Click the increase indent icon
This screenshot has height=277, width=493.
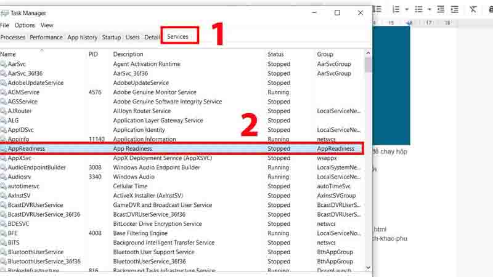(457, 9)
